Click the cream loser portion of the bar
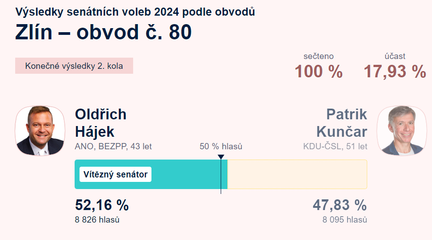The height and width of the screenshot is (240, 432). [297, 174]
